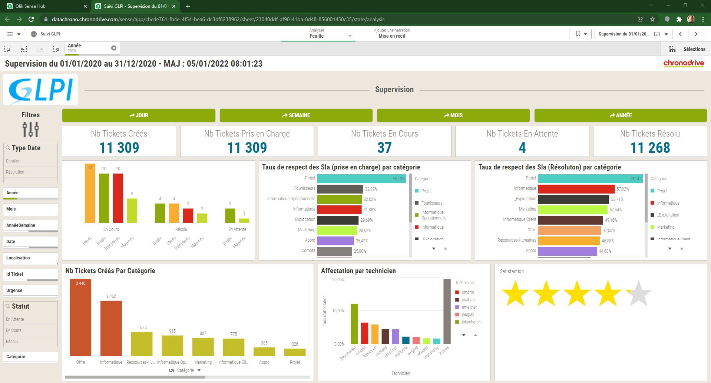Click the tickets category chart horizontal scrollbar

click(x=135, y=377)
